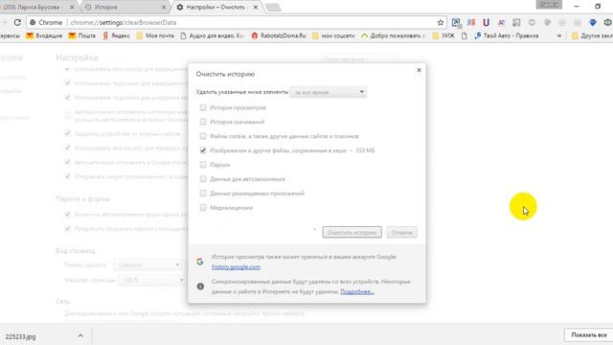Click the Показать все downloads button

click(x=589, y=334)
